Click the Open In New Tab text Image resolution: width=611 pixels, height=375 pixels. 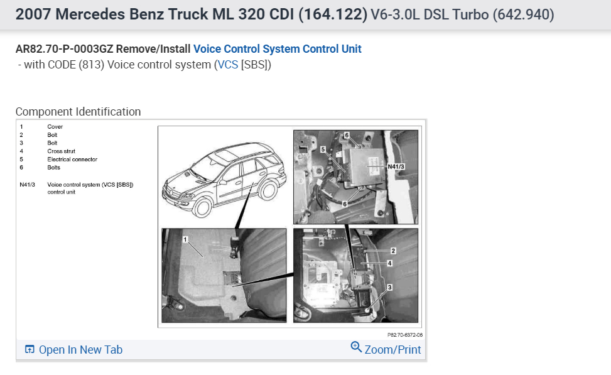pos(80,350)
